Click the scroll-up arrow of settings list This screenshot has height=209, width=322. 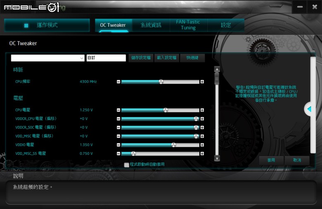(x=217, y=69)
